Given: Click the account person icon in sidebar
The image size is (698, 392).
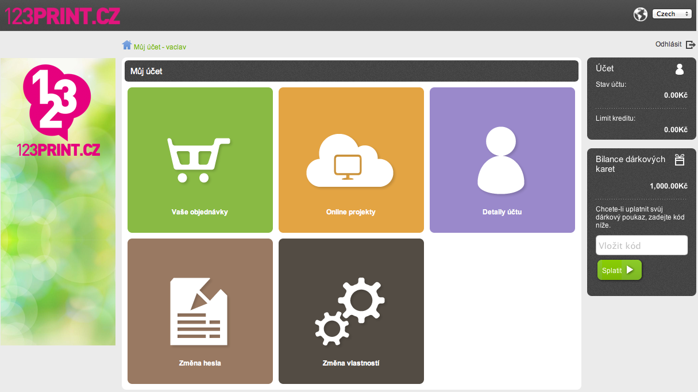Looking at the screenshot, I should (x=680, y=69).
